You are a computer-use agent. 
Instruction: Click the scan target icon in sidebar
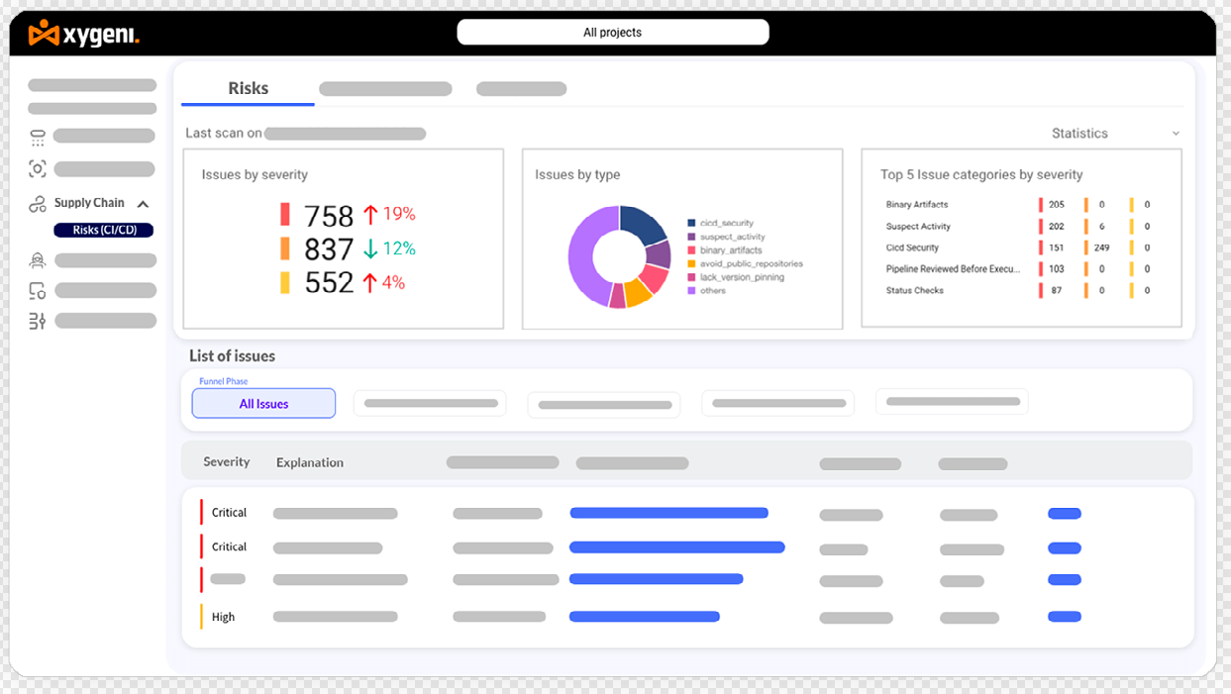tap(38, 169)
